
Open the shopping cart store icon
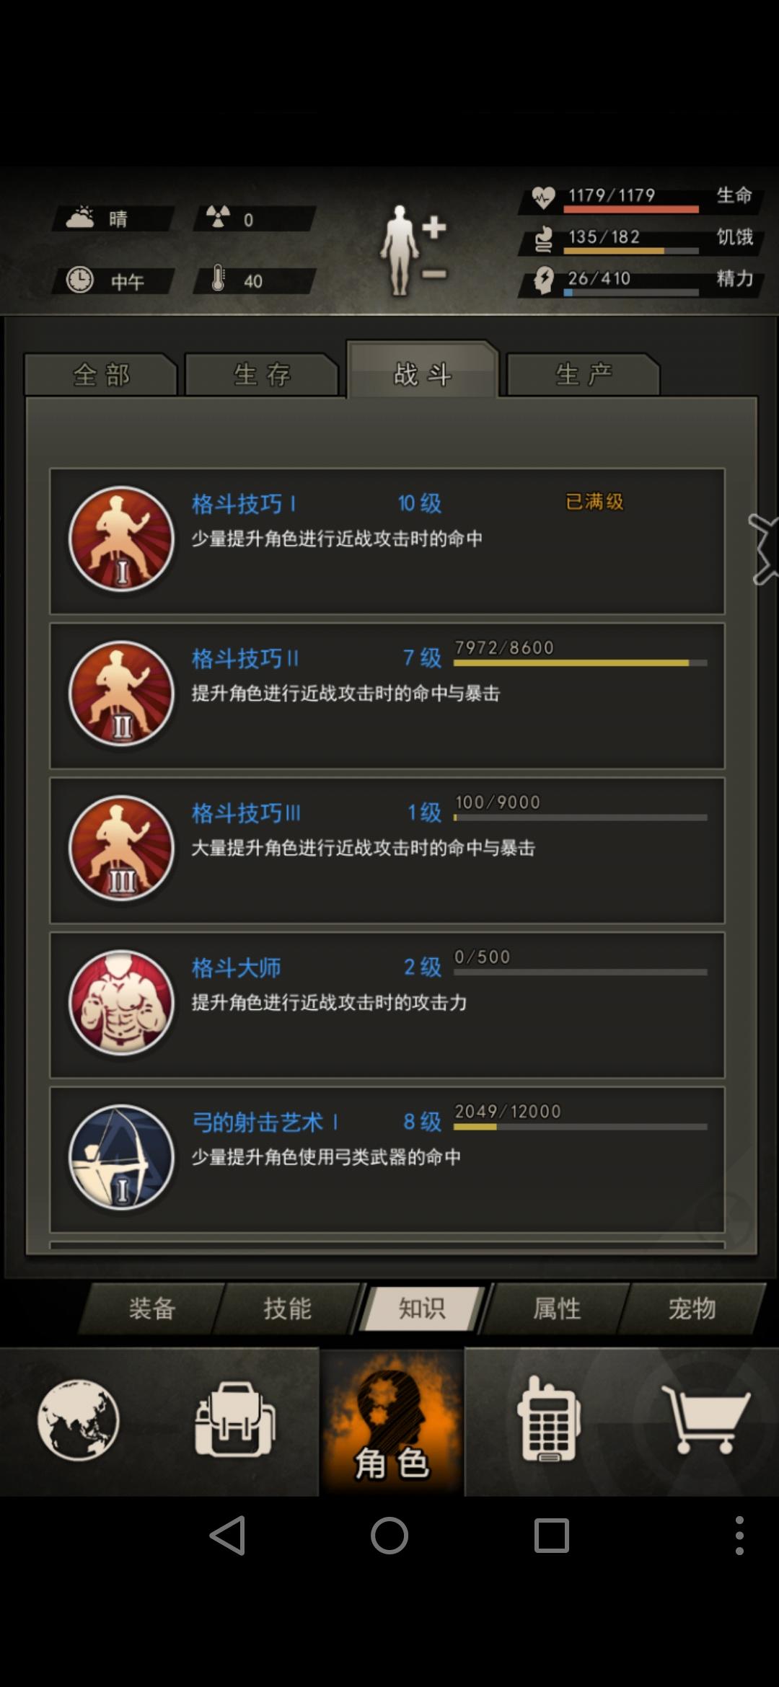click(x=706, y=1420)
